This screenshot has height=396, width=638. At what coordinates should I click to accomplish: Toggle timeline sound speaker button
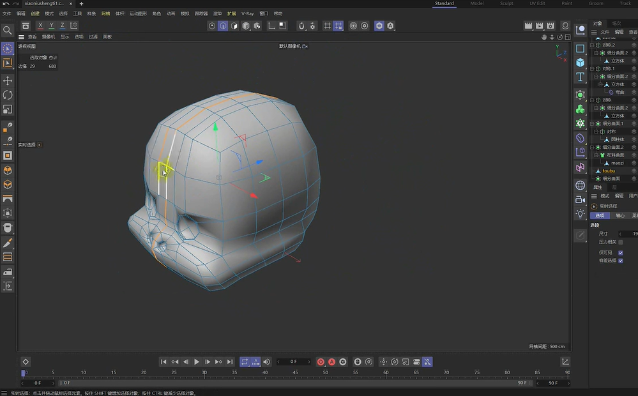tap(266, 362)
